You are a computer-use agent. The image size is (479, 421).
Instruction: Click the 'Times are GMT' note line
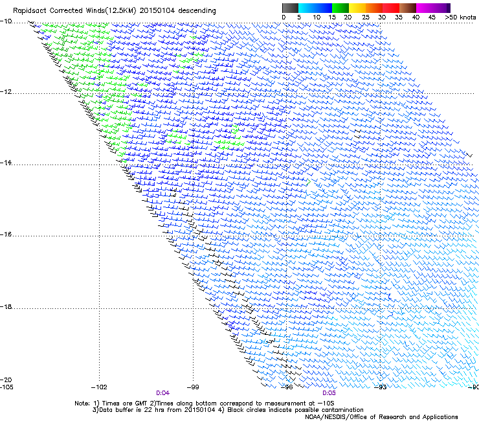(x=204, y=404)
